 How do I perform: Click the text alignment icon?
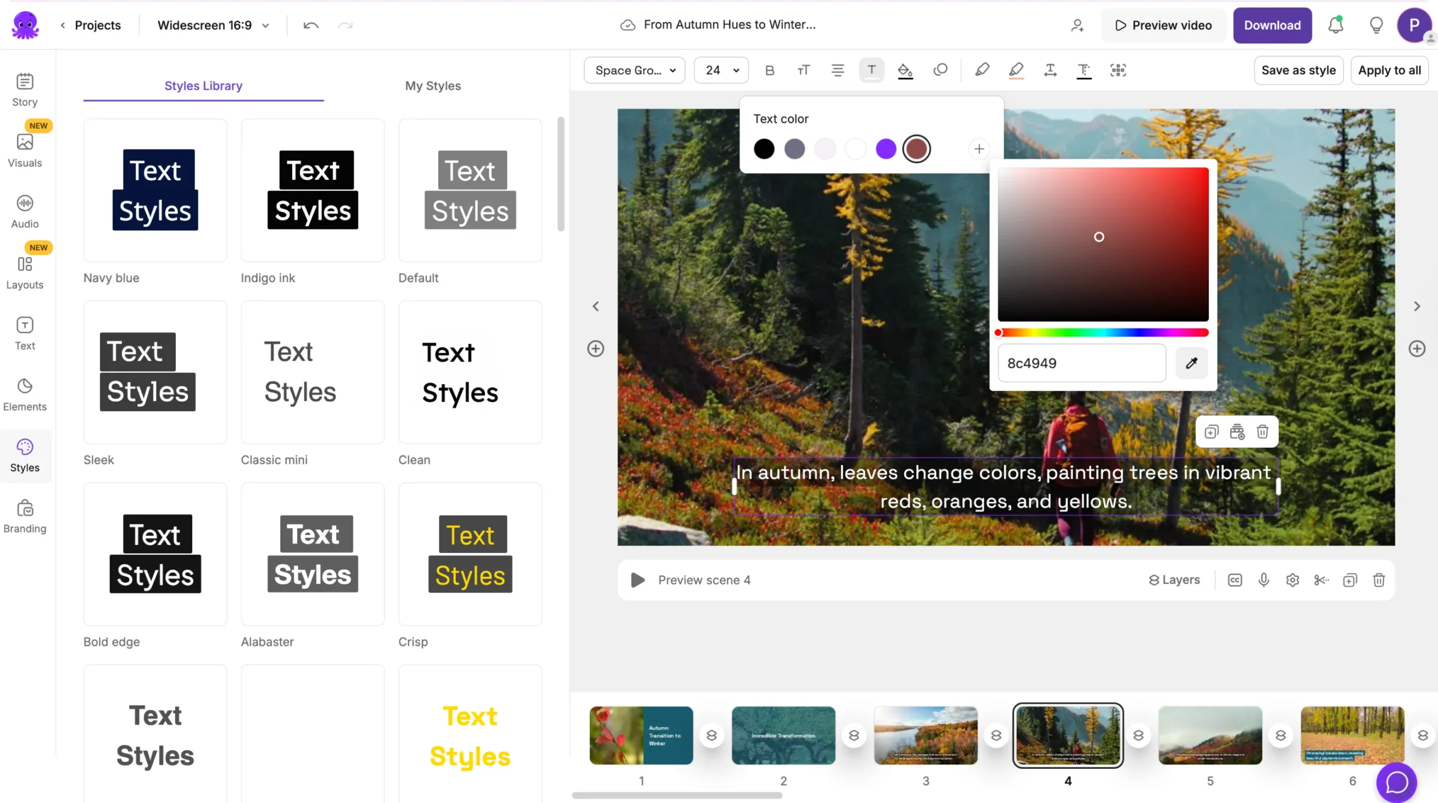point(838,70)
